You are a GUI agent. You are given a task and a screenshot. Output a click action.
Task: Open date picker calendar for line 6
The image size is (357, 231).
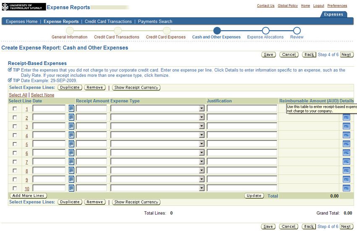click(71, 153)
